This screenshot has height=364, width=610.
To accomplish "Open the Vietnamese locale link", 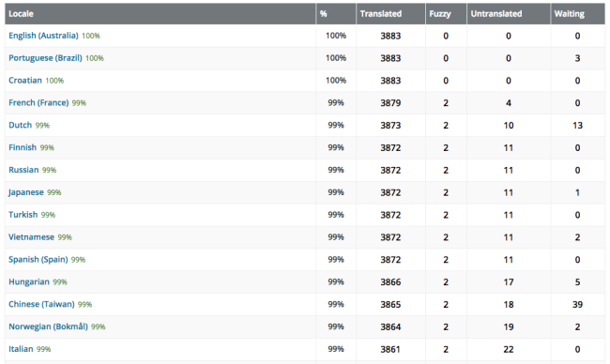I will 32,236.
